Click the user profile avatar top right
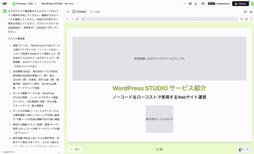The height and width of the screenshot is (154, 254). click(252, 4)
